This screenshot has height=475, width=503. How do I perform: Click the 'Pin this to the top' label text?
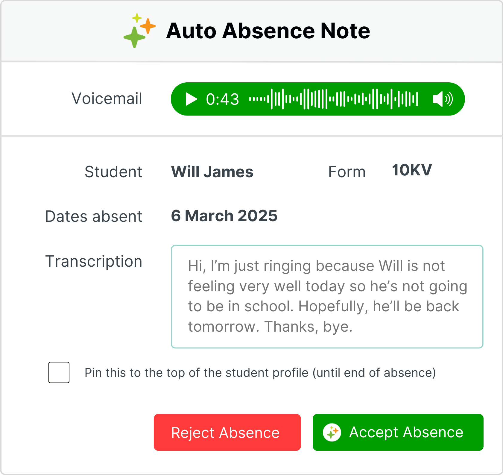[260, 373]
